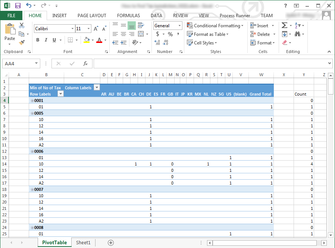Click in the Name Box showing AA4
The height and width of the screenshot is (248, 335).
coord(18,63)
